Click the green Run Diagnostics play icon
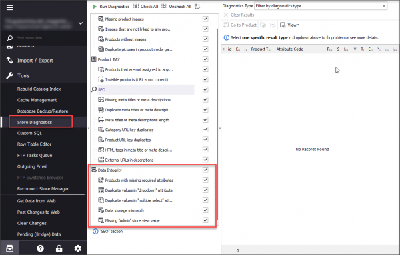The height and width of the screenshot is (255, 400). pyautogui.click(x=95, y=7)
